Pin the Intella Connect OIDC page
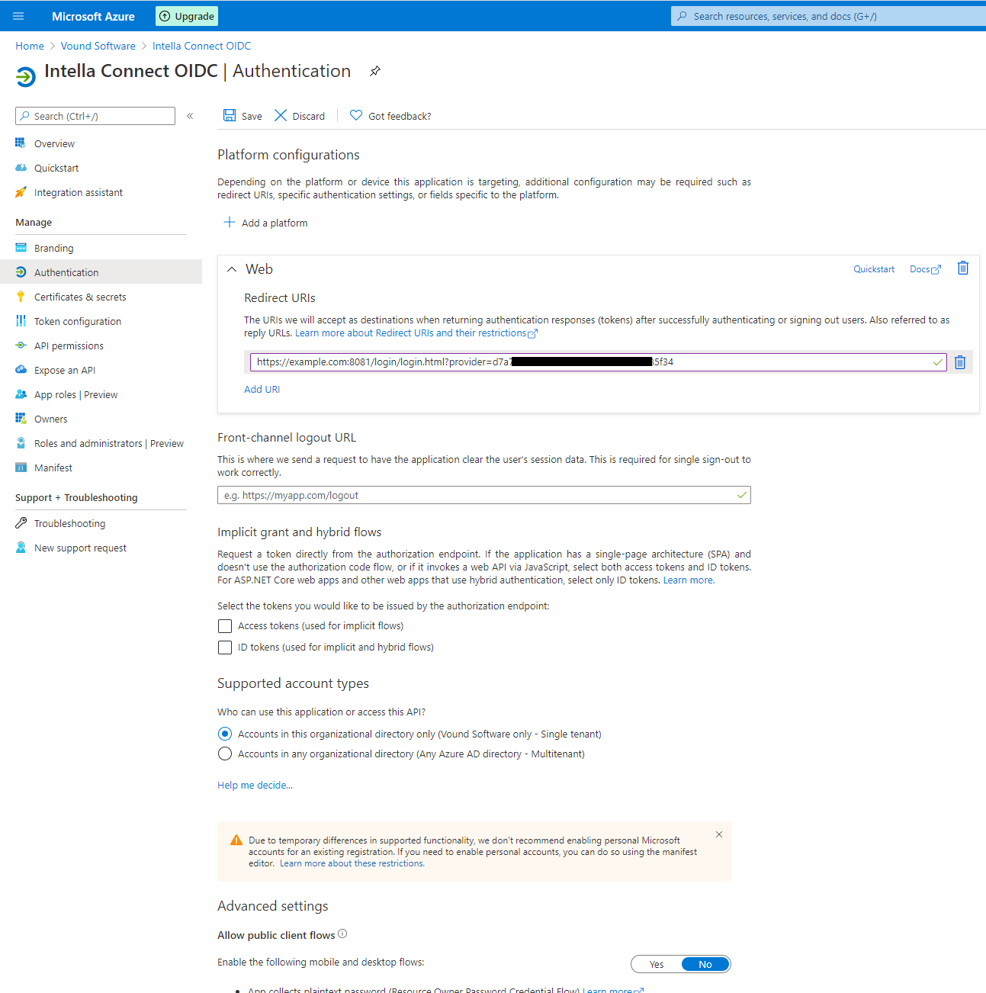 [374, 71]
